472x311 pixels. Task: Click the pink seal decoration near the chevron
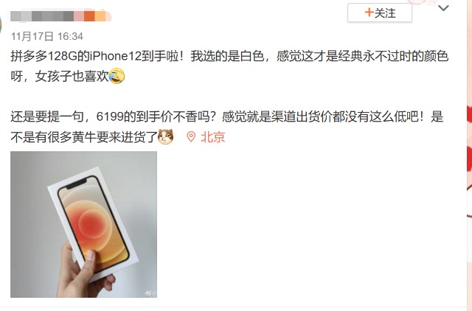coord(423,2)
